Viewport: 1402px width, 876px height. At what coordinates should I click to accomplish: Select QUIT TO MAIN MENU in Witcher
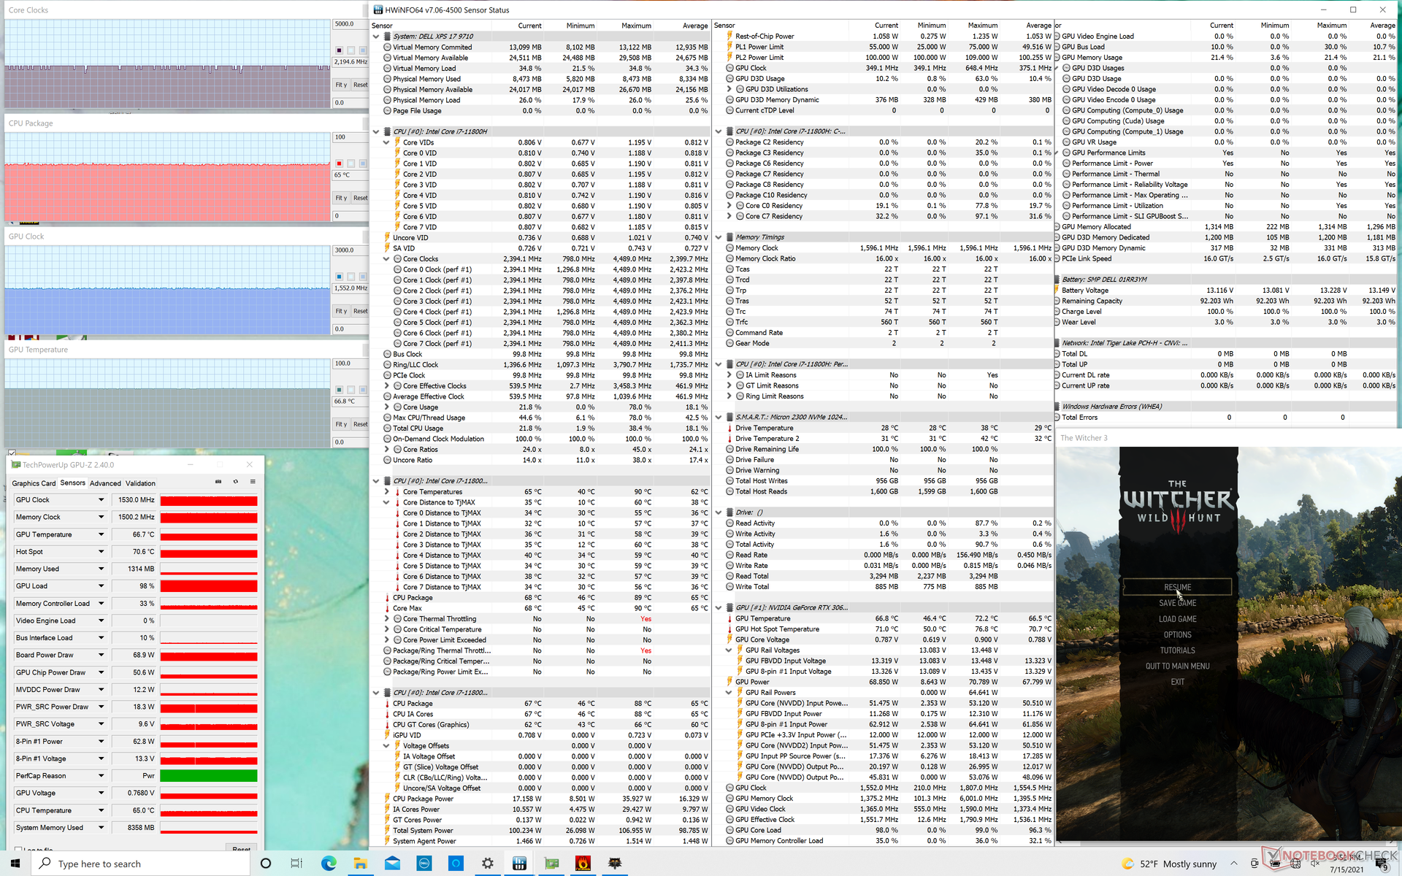pyautogui.click(x=1177, y=666)
